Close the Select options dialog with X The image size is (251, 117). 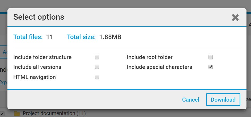(235, 18)
